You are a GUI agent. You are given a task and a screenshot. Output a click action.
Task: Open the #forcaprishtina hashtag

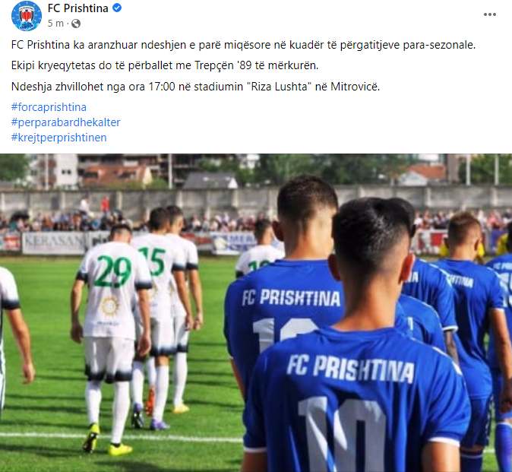[49, 107]
